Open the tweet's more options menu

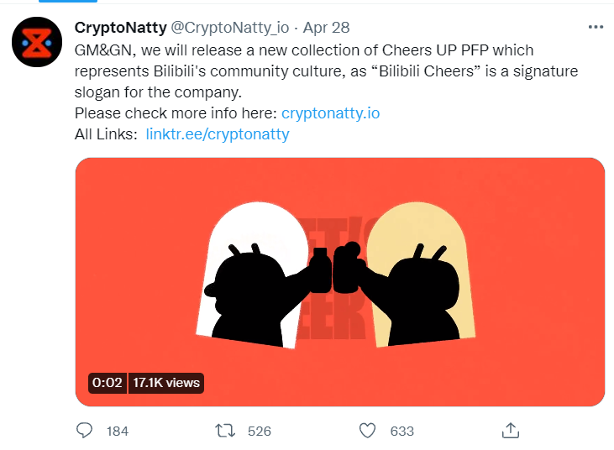(596, 27)
